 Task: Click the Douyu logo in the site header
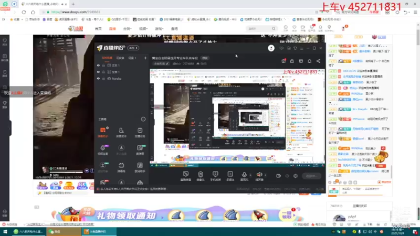(x=76, y=28)
